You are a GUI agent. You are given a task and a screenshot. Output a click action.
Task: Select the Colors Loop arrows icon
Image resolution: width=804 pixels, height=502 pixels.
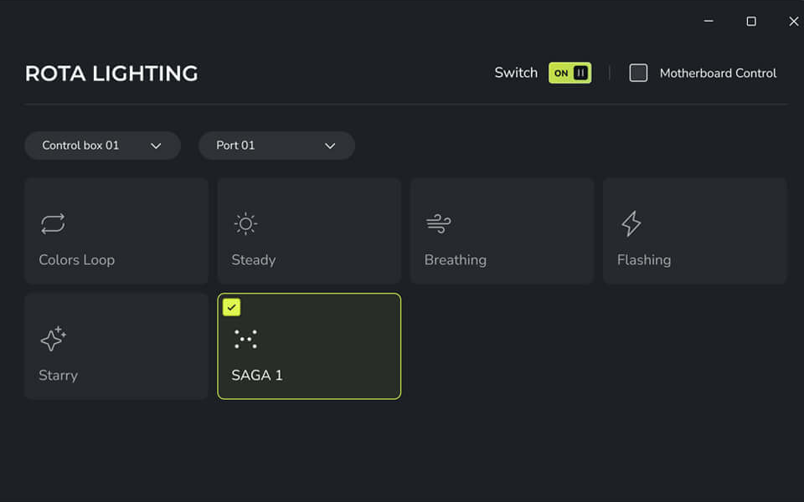coord(53,223)
